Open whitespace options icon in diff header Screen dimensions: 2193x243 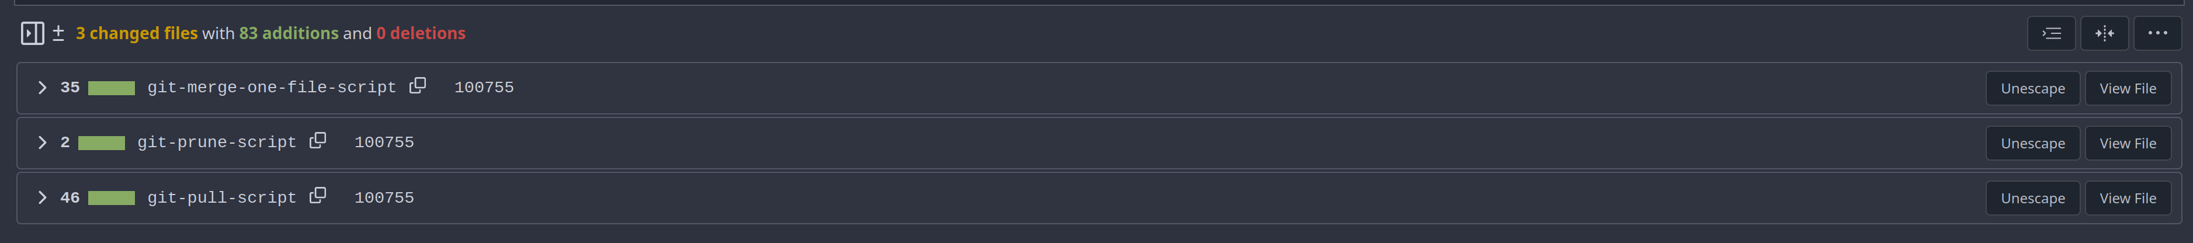(x=2052, y=33)
